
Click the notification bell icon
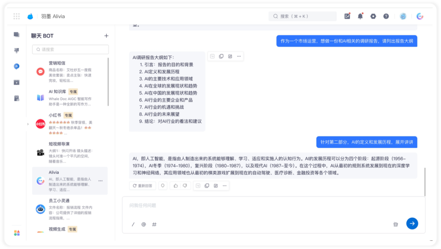click(360, 16)
